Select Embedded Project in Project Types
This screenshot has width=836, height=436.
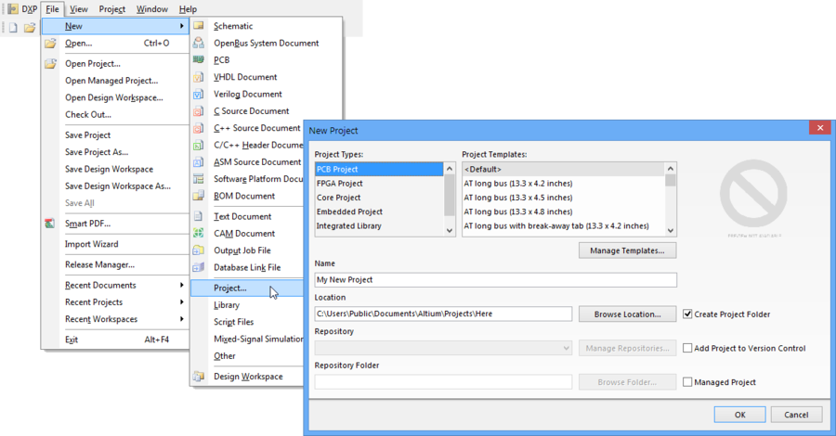point(379,212)
